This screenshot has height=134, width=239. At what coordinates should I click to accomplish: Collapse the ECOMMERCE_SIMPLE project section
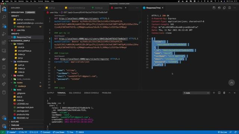[10, 41]
